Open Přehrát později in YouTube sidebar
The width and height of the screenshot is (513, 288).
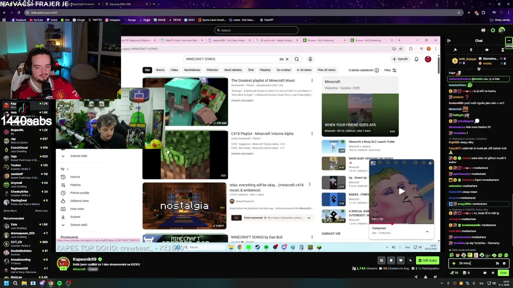(79, 193)
